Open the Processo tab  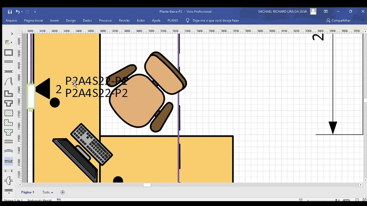(x=105, y=21)
